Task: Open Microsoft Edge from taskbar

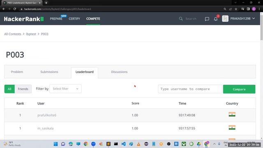Action: point(71,144)
